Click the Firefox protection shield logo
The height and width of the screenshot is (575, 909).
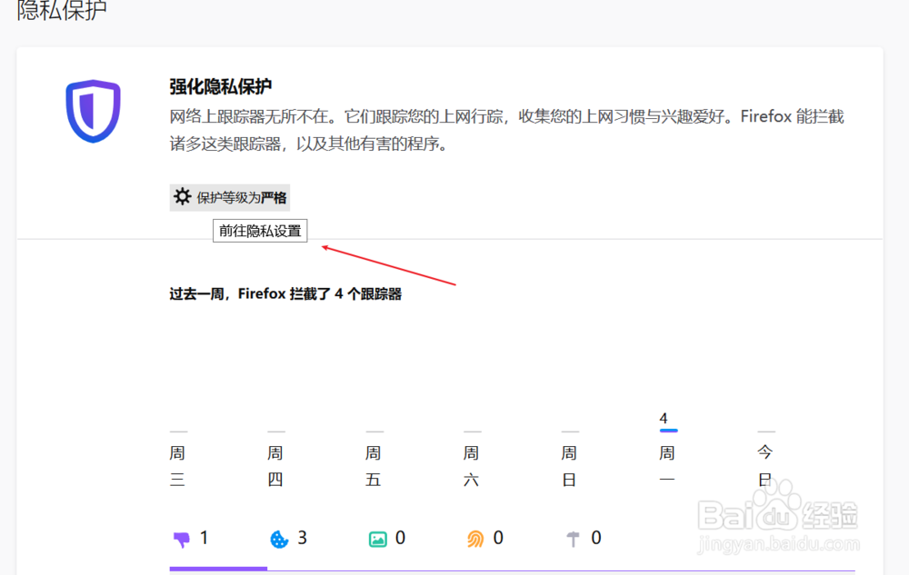pyautogui.click(x=92, y=111)
